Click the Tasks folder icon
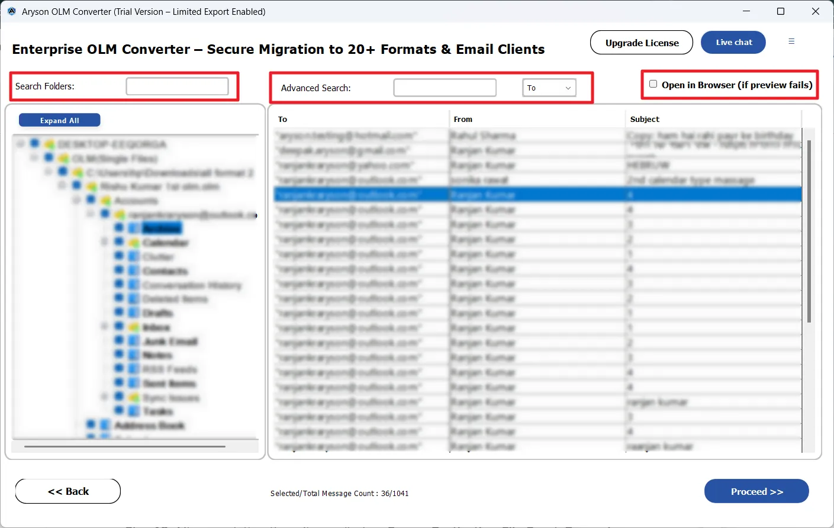834x528 pixels. click(134, 411)
